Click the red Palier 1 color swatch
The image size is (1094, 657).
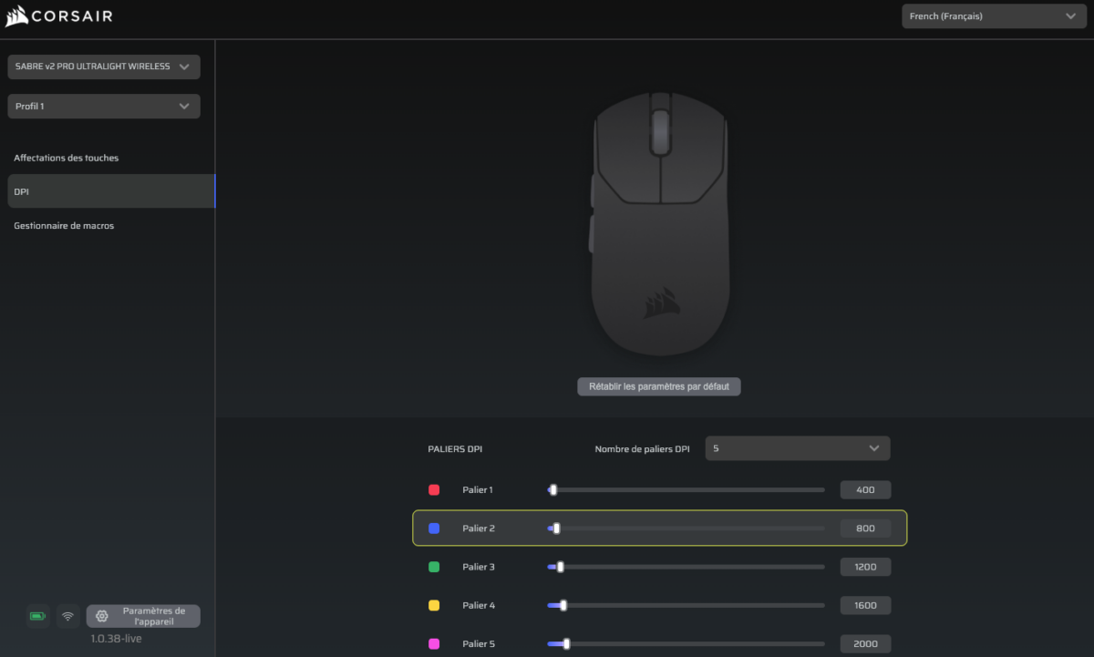tap(433, 489)
